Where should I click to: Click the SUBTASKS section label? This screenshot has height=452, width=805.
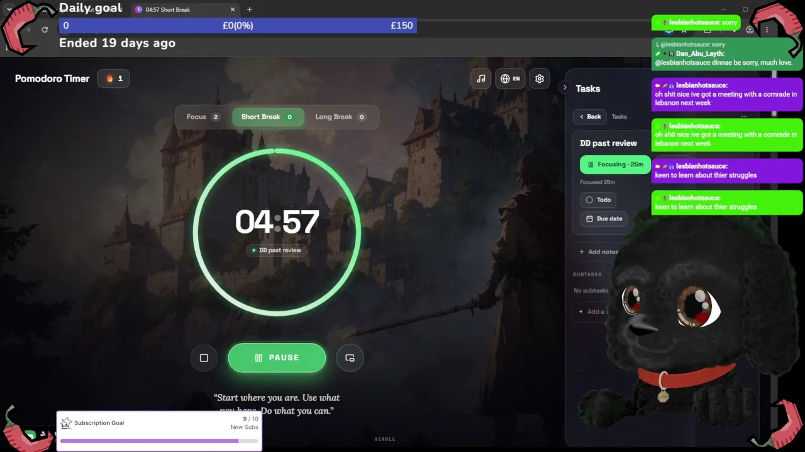coord(587,274)
